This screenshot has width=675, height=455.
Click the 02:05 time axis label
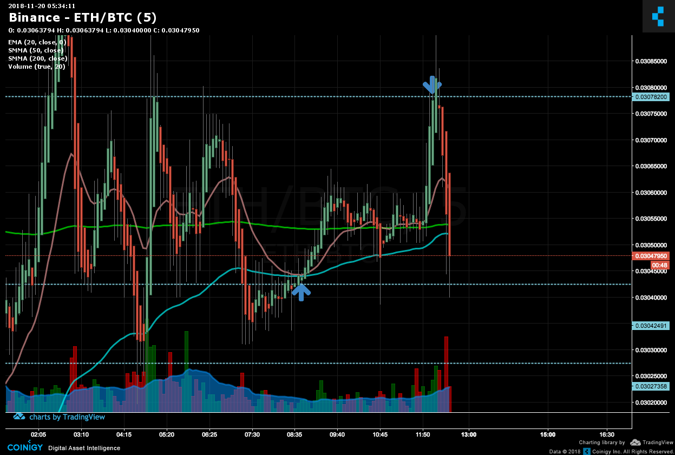[38, 434]
